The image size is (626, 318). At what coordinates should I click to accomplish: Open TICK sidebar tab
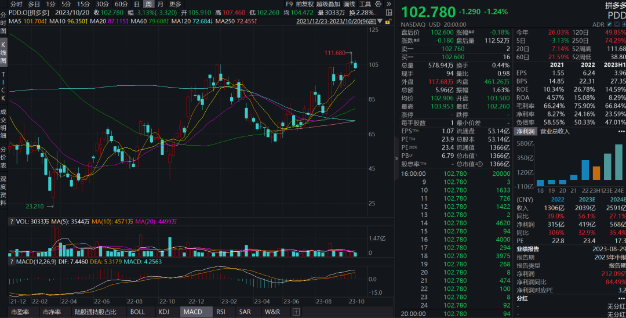click(x=3, y=86)
